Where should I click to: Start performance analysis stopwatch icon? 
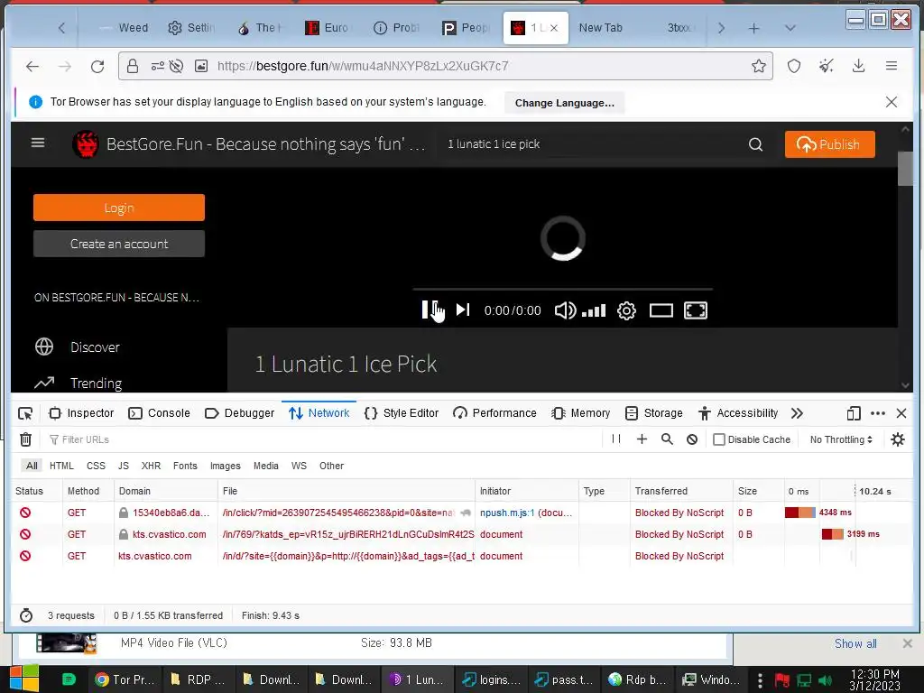(26, 615)
